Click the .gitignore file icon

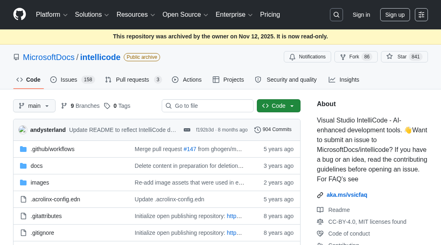tap(23, 233)
